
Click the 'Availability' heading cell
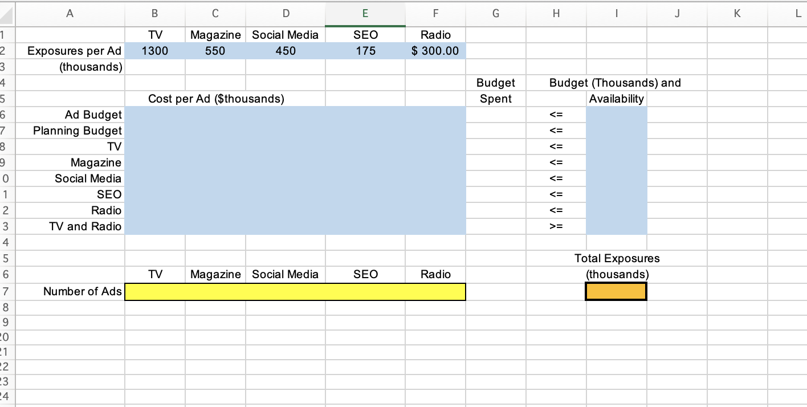click(x=617, y=99)
